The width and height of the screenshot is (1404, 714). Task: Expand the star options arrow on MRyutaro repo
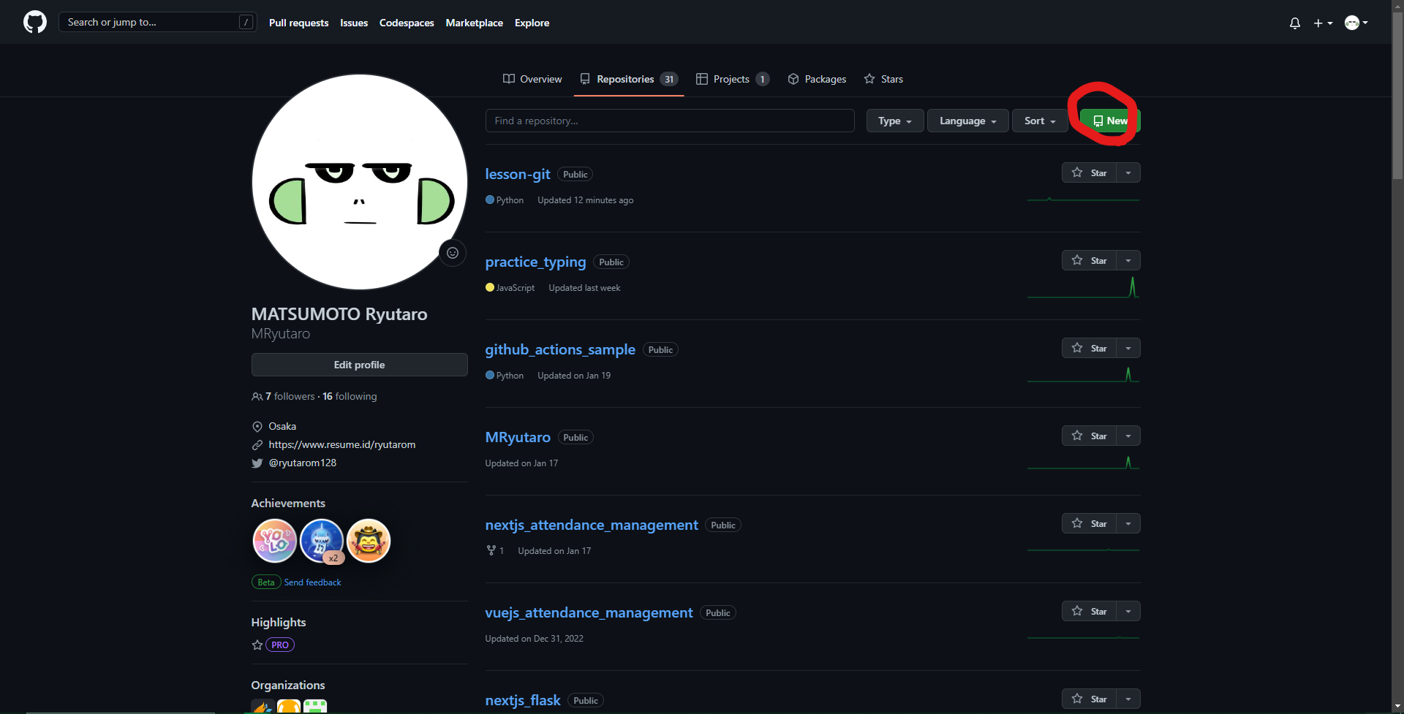(x=1128, y=436)
